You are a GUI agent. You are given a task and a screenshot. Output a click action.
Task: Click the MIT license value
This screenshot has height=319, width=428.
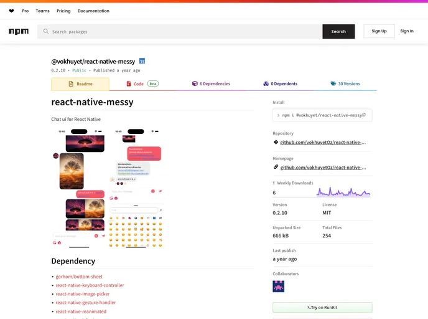click(x=327, y=212)
